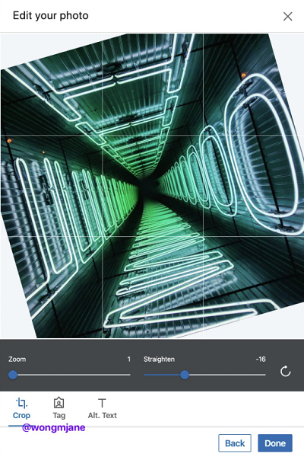This screenshot has height=457, width=304.
Task: Click the neon photo's top-left grid cell
Action: pos(51,85)
